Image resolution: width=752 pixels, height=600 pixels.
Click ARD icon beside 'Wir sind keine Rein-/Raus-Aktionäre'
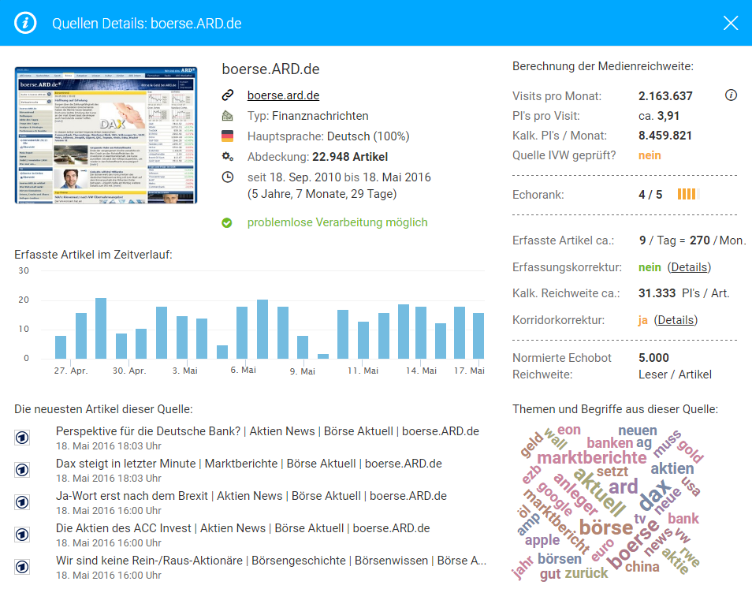point(22,566)
